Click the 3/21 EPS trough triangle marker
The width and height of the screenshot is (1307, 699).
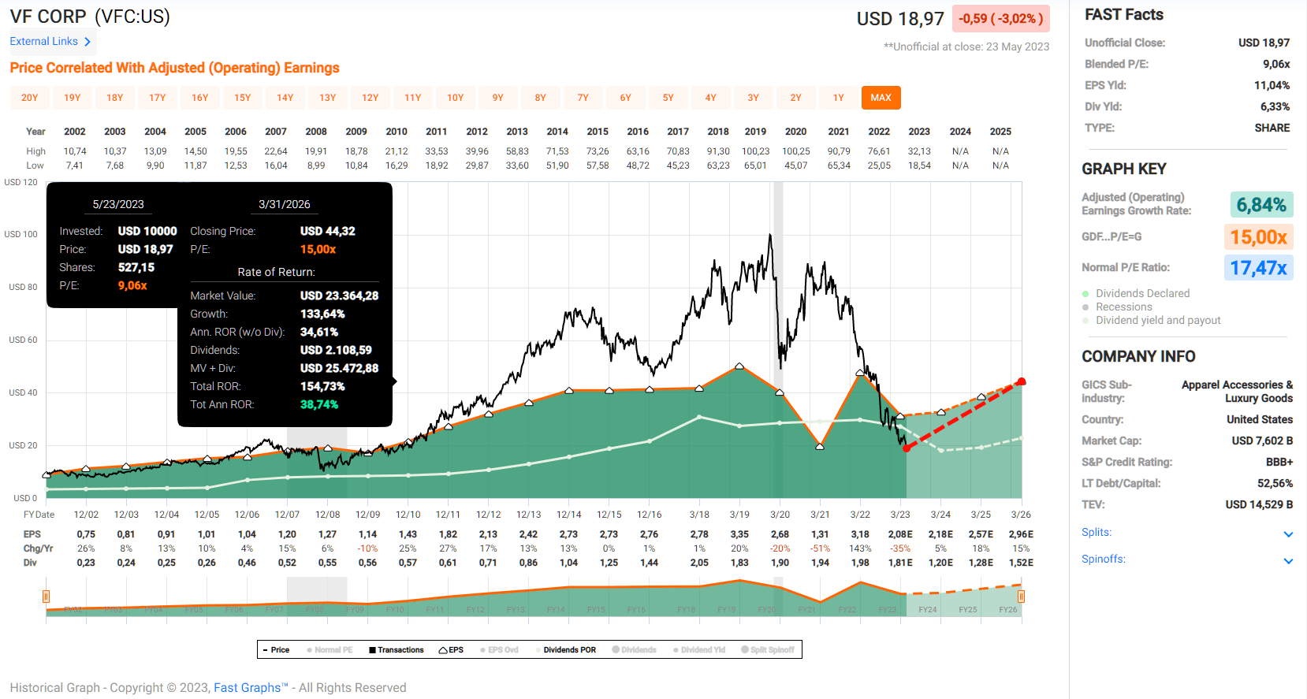820,446
